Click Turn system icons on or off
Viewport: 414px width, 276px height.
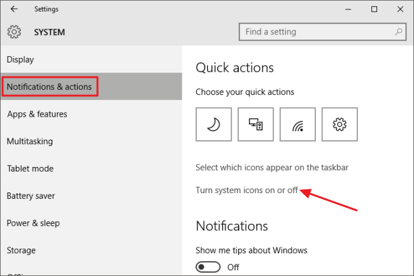(246, 190)
